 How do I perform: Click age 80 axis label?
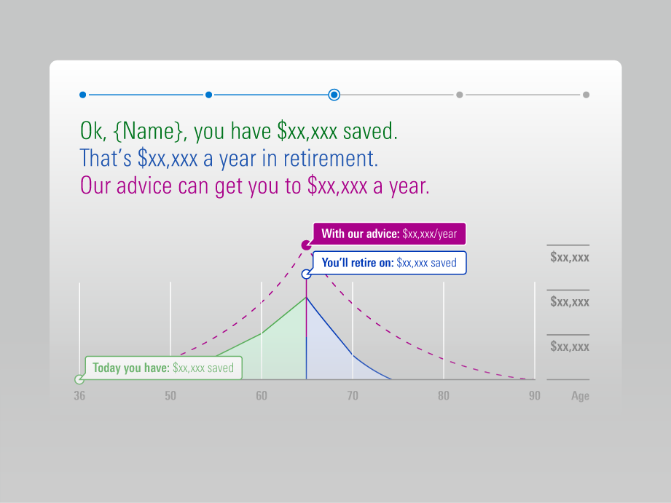coord(444,396)
